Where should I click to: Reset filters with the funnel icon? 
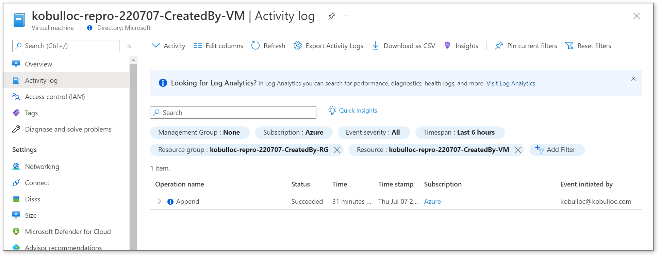(588, 46)
